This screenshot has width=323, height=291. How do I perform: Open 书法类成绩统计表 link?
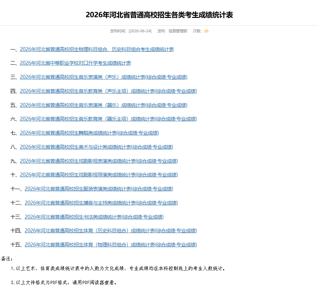(x=94, y=217)
